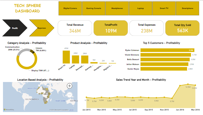This screenshot has width=203, height=115.
Task: Select the Smart TV 45M bar
Action: click(66, 57)
